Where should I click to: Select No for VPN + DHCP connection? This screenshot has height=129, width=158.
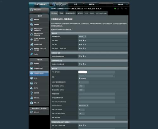84,125
